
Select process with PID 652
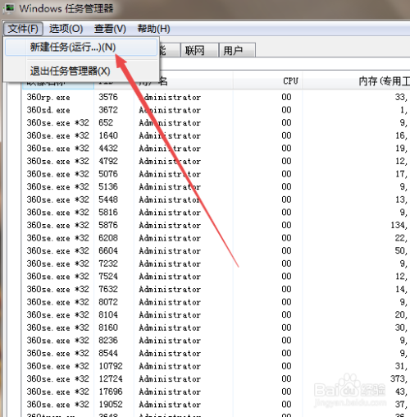coord(216,122)
